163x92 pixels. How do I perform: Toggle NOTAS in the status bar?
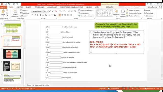102,88
